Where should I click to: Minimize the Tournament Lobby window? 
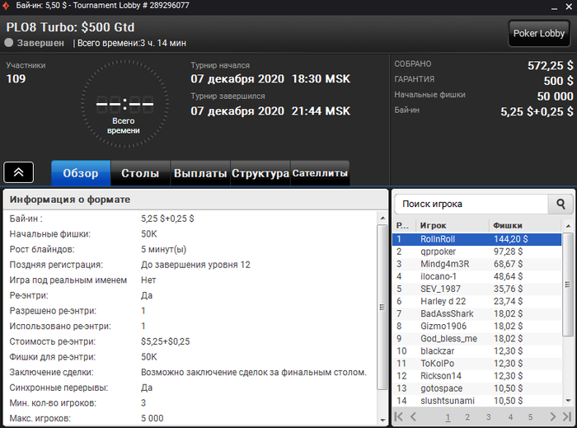pos(554,7)
